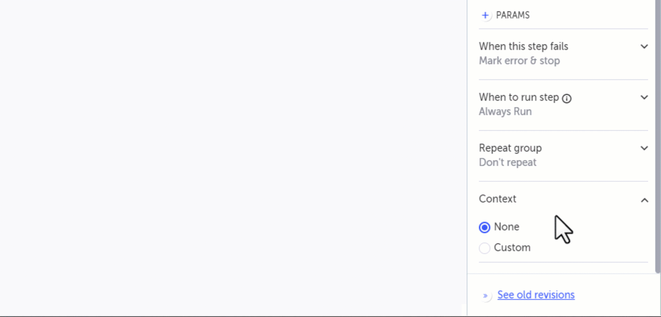This screenshot has height=317, width=661.
Task: Open the See old revisions link
Action: coord(536,295)
